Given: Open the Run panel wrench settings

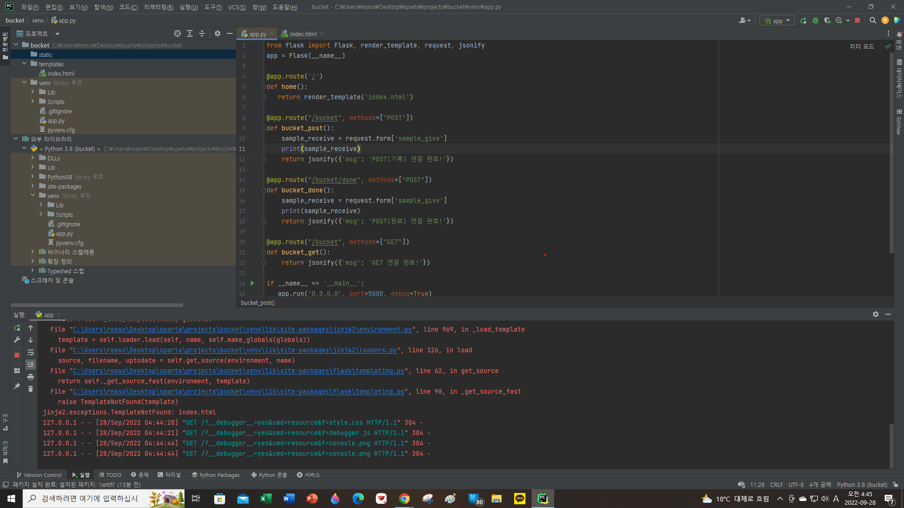Looking at the screenshot, I should (x=17, y=340).
